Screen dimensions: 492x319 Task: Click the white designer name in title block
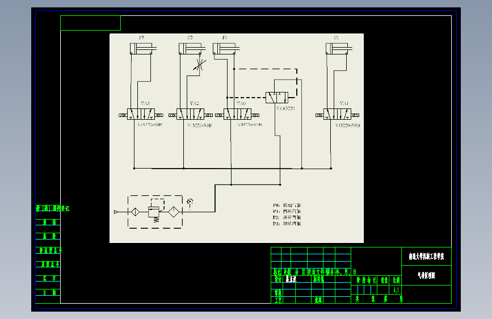tap(291, 279)
